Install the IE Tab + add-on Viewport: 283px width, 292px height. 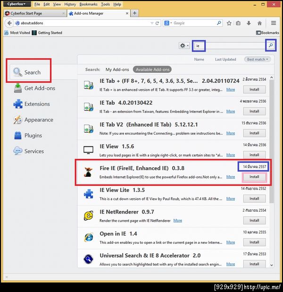tap(254, 90)
